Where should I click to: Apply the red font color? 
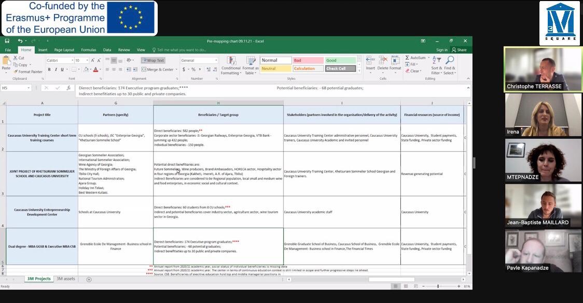coord(95,69)
